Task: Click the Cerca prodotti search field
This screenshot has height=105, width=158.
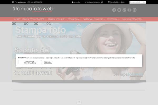Action: 136,2
